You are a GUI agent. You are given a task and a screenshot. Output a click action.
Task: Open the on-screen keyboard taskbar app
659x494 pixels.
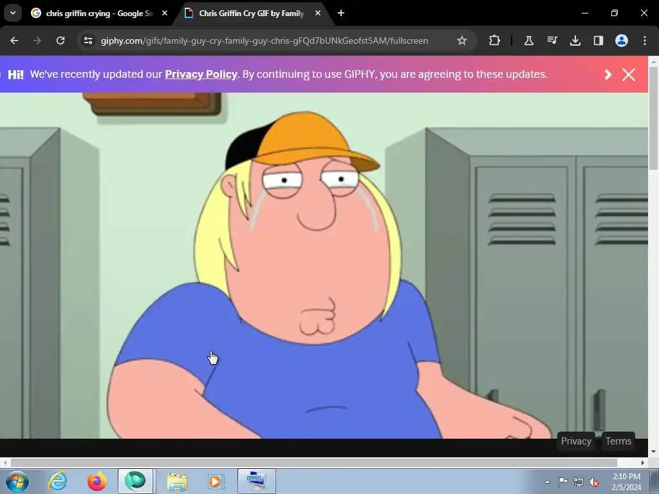256,481
